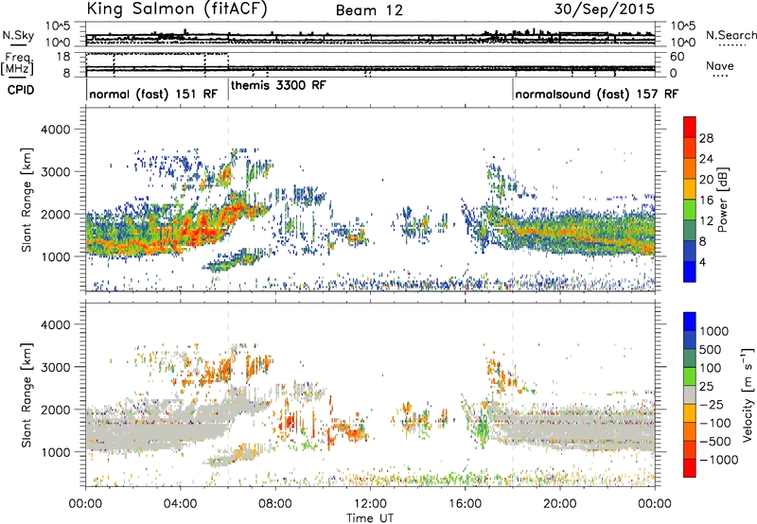The height and width of the screenshot is (524, 757).
Task: Click the '16:00' time tick label
Action: [x=465, y=504]
